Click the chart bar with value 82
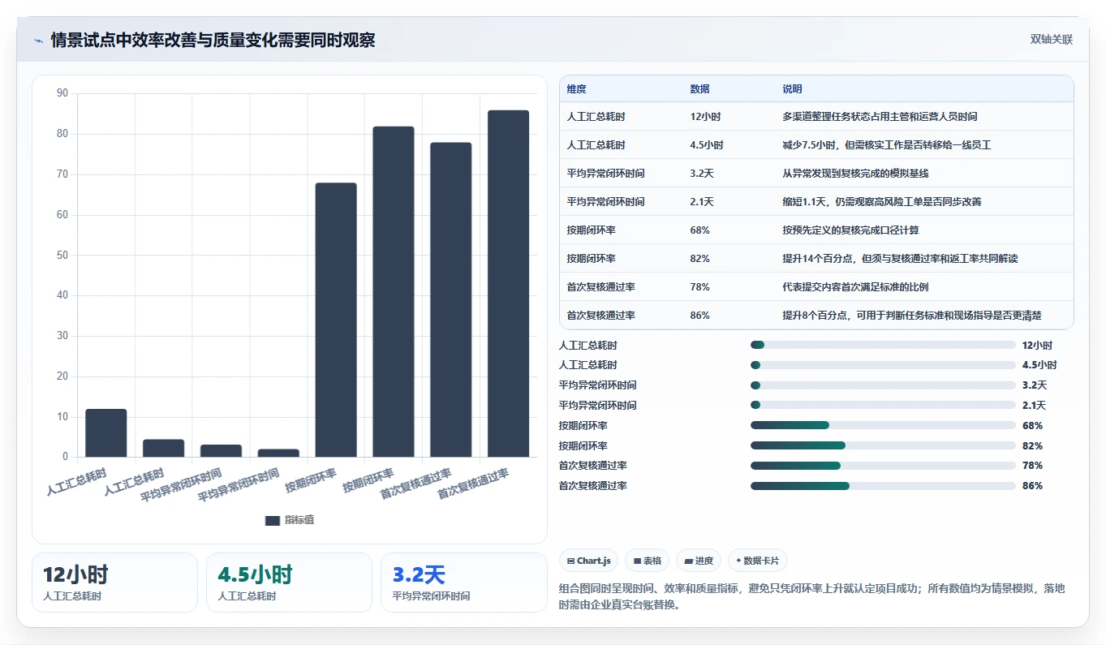Image resolution: width=1106 pixels, height=645 pixels. coord(394,292)
